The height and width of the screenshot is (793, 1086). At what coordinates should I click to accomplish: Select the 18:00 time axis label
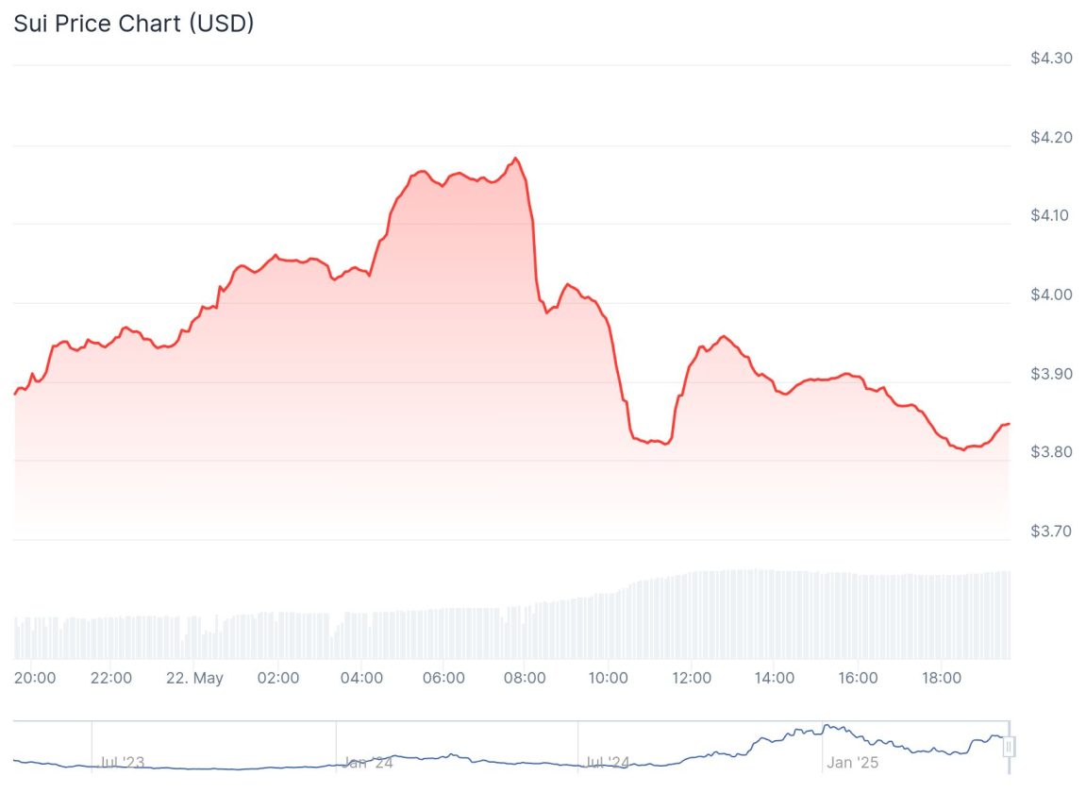coord(941,678)
